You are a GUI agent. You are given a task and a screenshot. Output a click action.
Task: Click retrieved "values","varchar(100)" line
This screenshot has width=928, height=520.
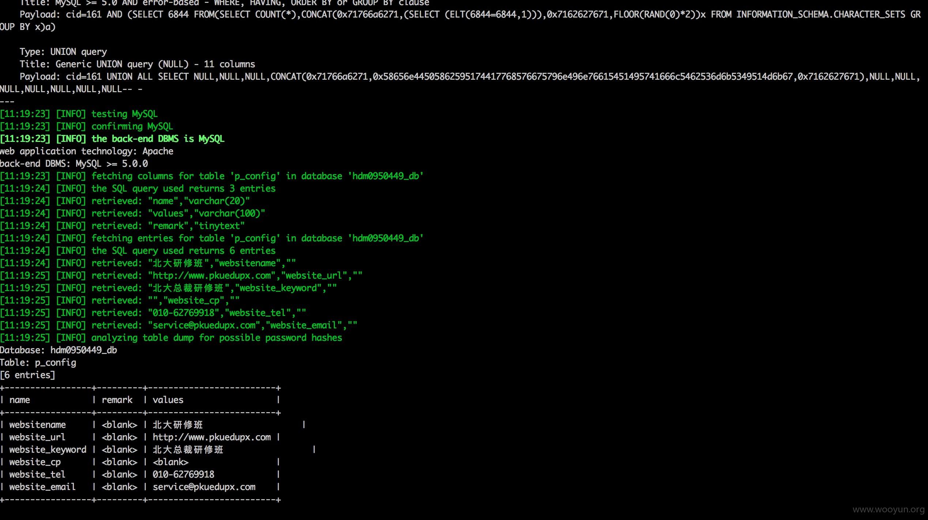[133, 214]
